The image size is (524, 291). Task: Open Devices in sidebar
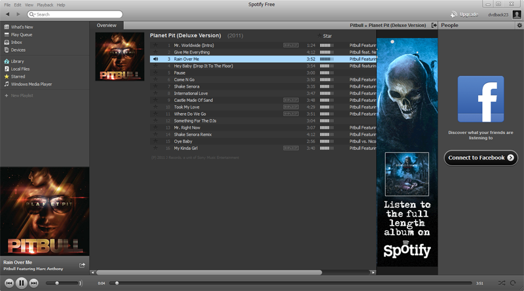tap(18, 50)
